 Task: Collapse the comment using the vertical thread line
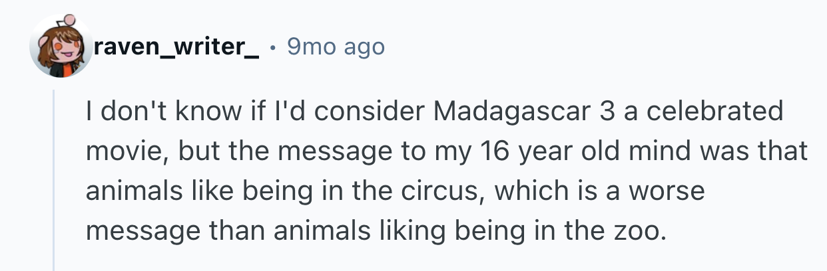(54, 179)
